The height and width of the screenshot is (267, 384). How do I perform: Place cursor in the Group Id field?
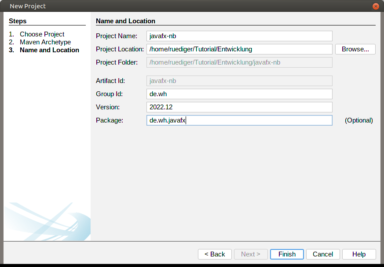pyautogui.click(x=239, y=94)
